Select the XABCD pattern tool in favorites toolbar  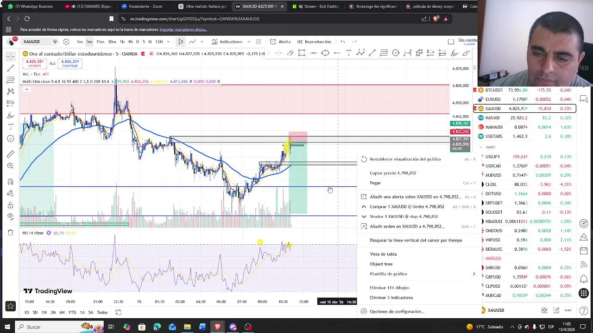click(360, 53)
